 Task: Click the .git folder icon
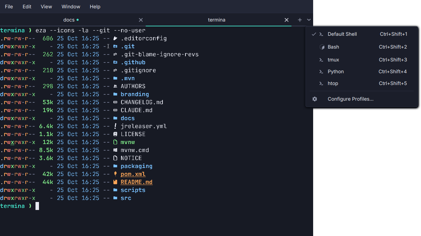pos(116,46)
